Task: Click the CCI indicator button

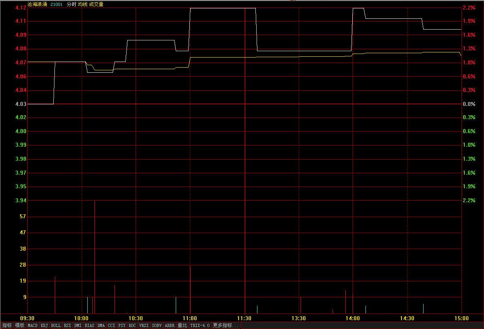Action: (112, 325)
